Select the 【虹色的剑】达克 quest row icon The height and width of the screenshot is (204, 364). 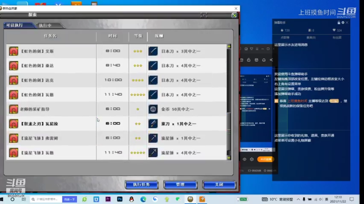click(14, 80)
